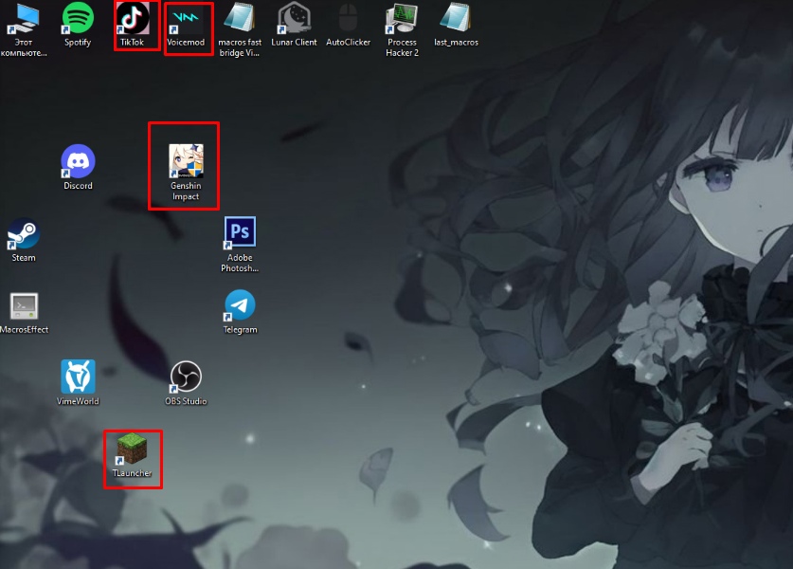
Task: Select the 'Этот компьютер' computer icon
Action: click(24, 18)
